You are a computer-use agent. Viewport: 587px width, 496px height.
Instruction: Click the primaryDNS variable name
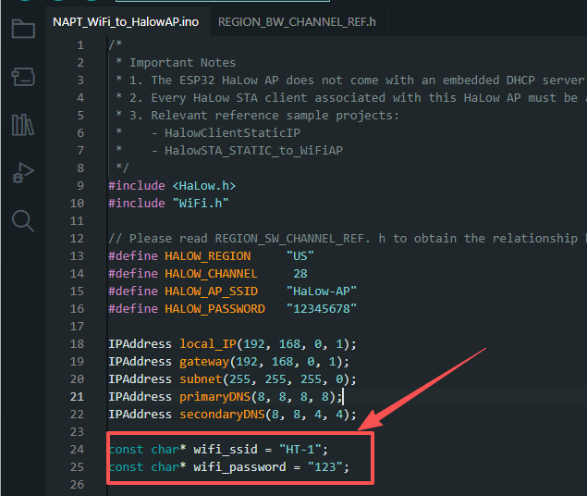tap(214, 397)
